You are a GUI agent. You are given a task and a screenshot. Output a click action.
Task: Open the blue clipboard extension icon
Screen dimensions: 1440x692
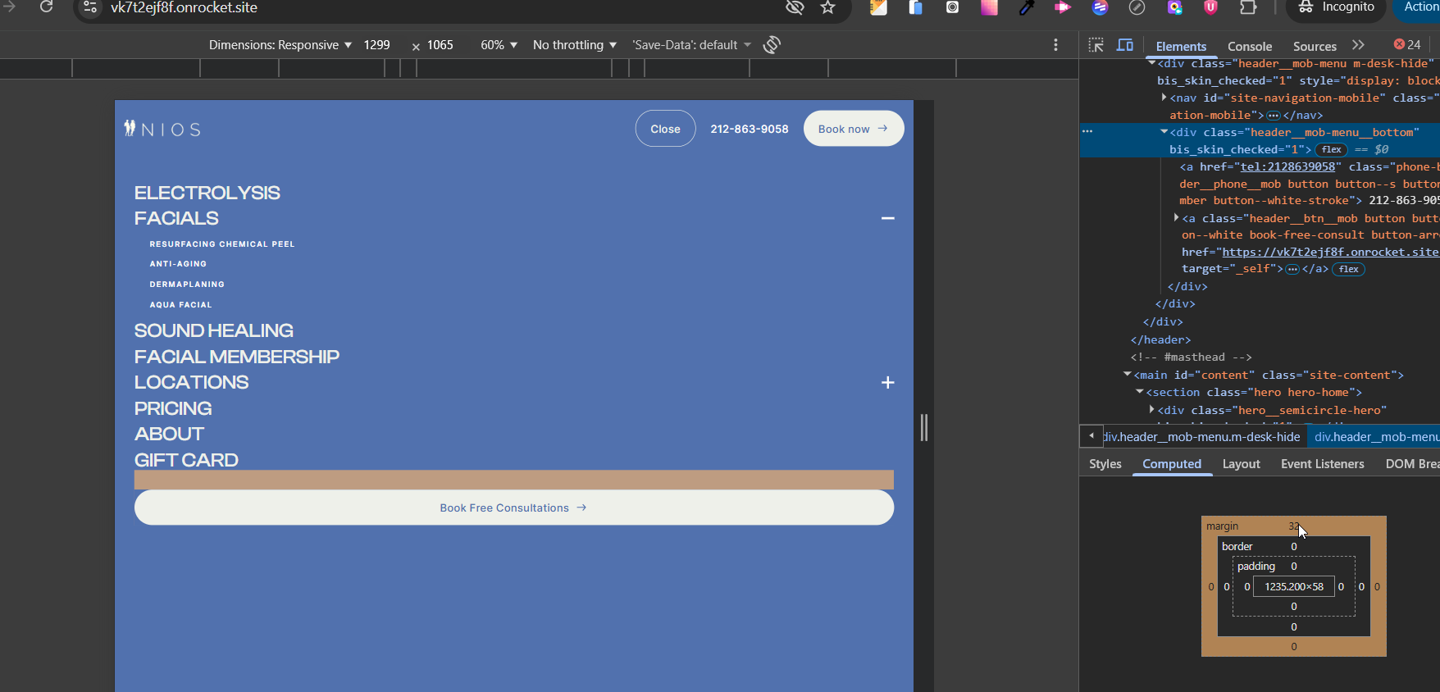click(915, 7)
